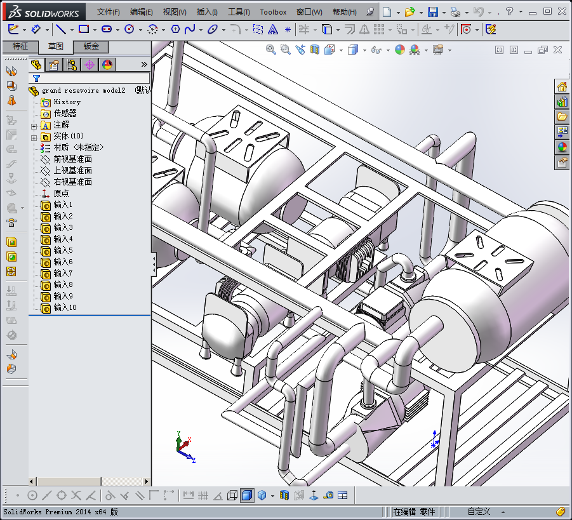
Task: Click the Edit Appearance color ball icon
Action: click(x=399, y=50)
